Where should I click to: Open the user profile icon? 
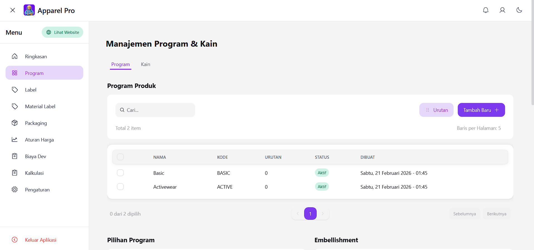(x=502, y=10)
